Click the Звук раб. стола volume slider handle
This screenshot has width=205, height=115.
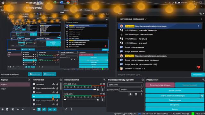[95, 89]
